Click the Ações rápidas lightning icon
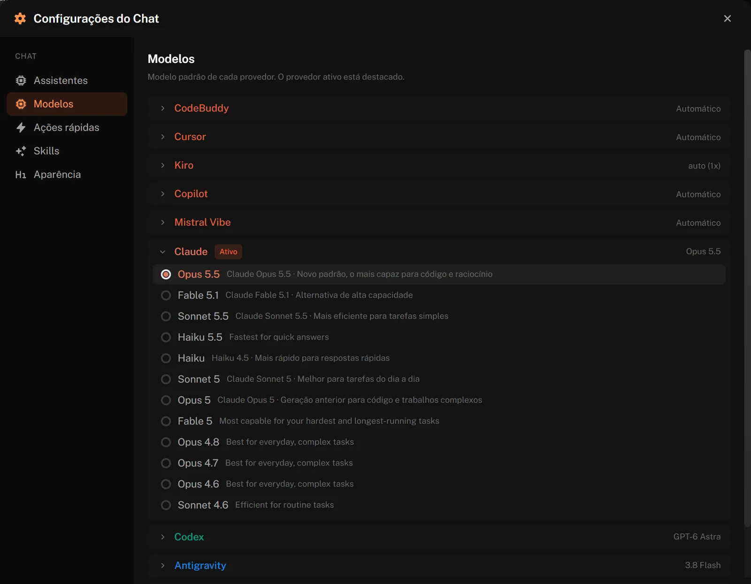Viewport: 751px width, 584px height. [21, 127]
